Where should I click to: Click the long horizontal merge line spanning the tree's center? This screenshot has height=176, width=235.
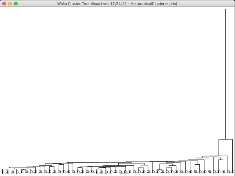tap(117, 162)
